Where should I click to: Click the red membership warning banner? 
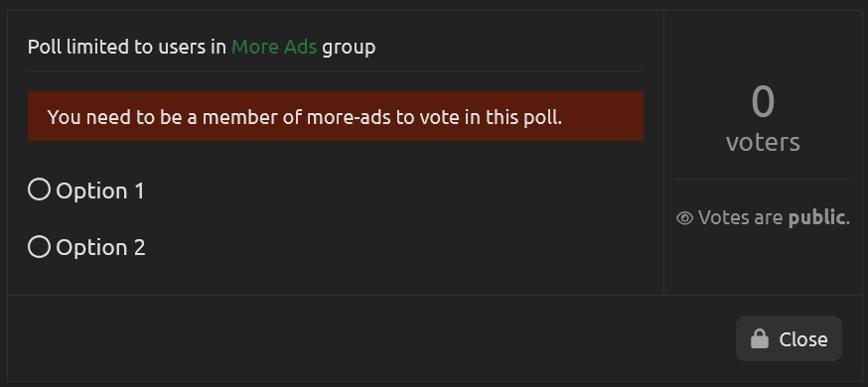336,116
